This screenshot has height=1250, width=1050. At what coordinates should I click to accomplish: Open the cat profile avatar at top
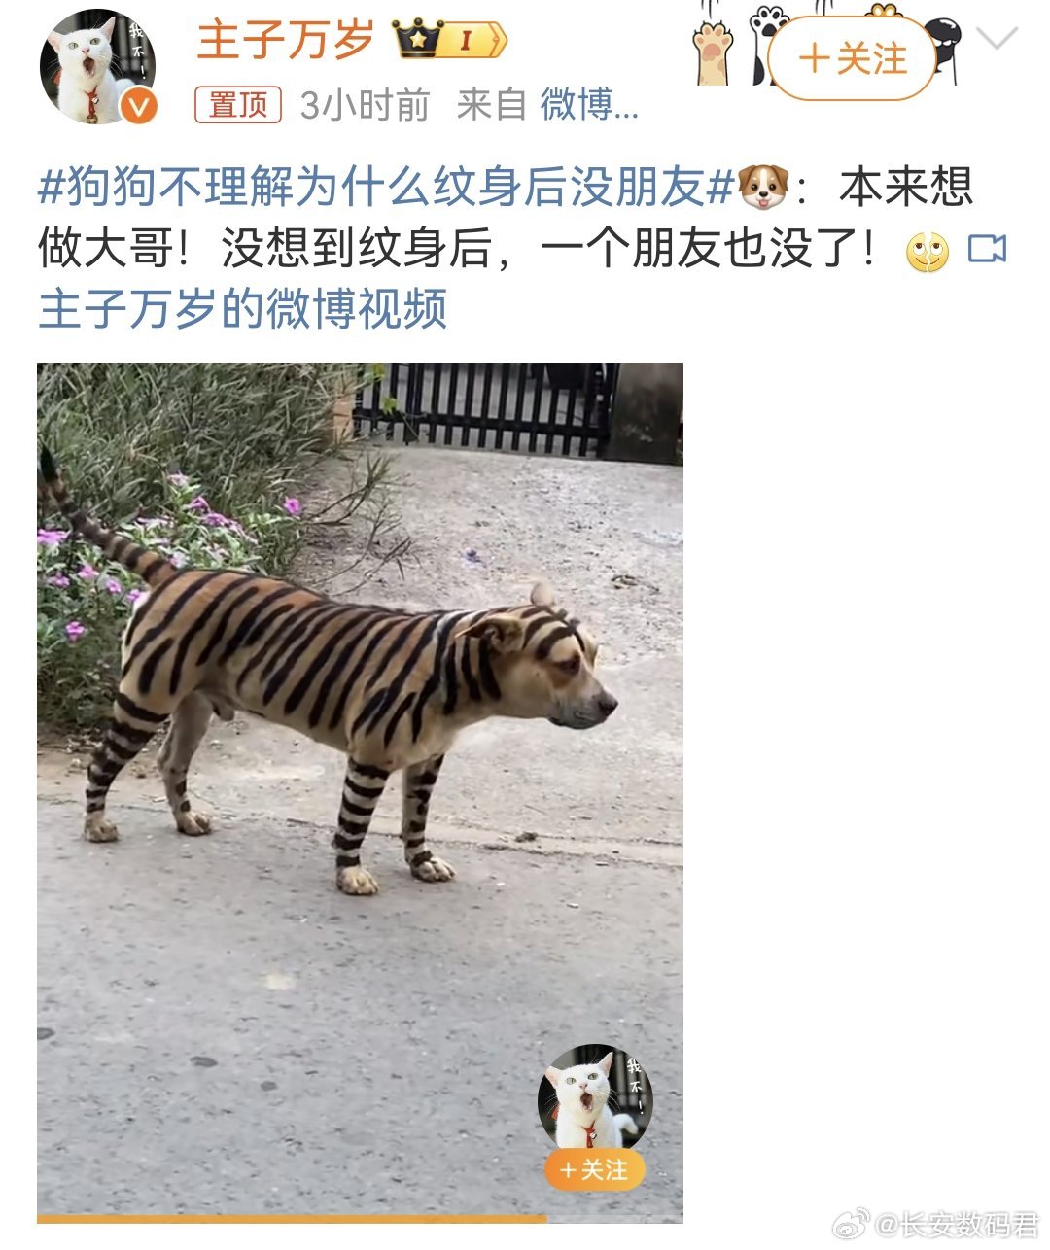95,67
